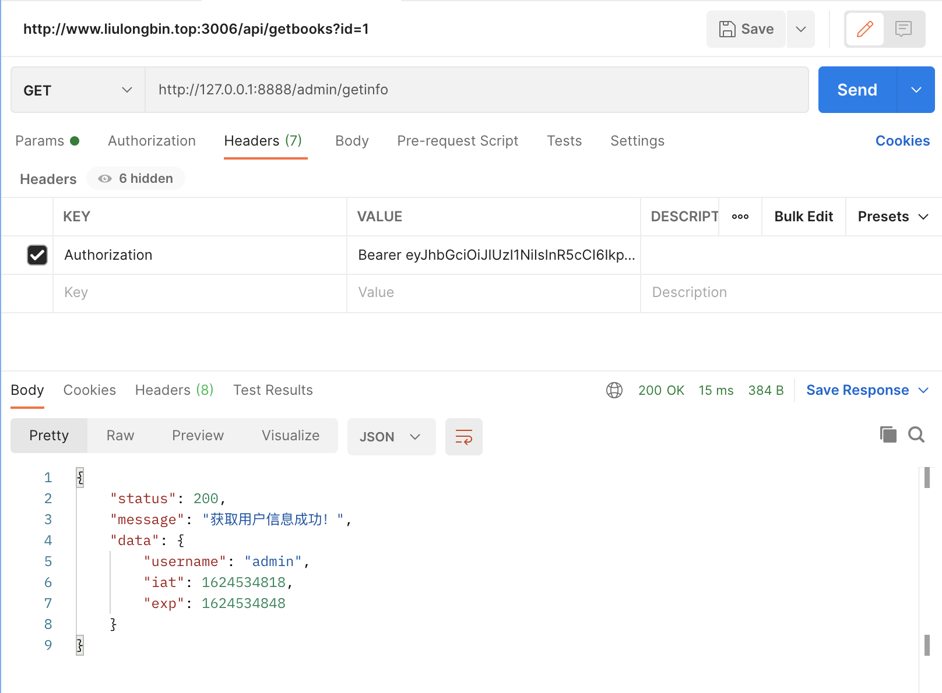
Task: Copy response body with copy icon
Action: click(x=888, y=434)
